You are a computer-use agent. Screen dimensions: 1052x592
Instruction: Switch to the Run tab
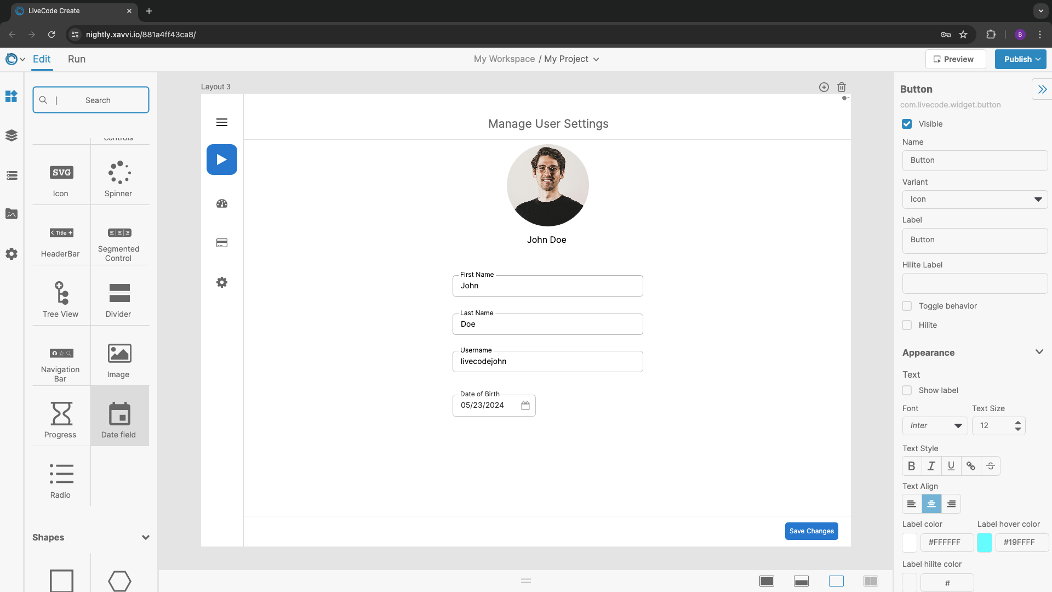(77, 59)
